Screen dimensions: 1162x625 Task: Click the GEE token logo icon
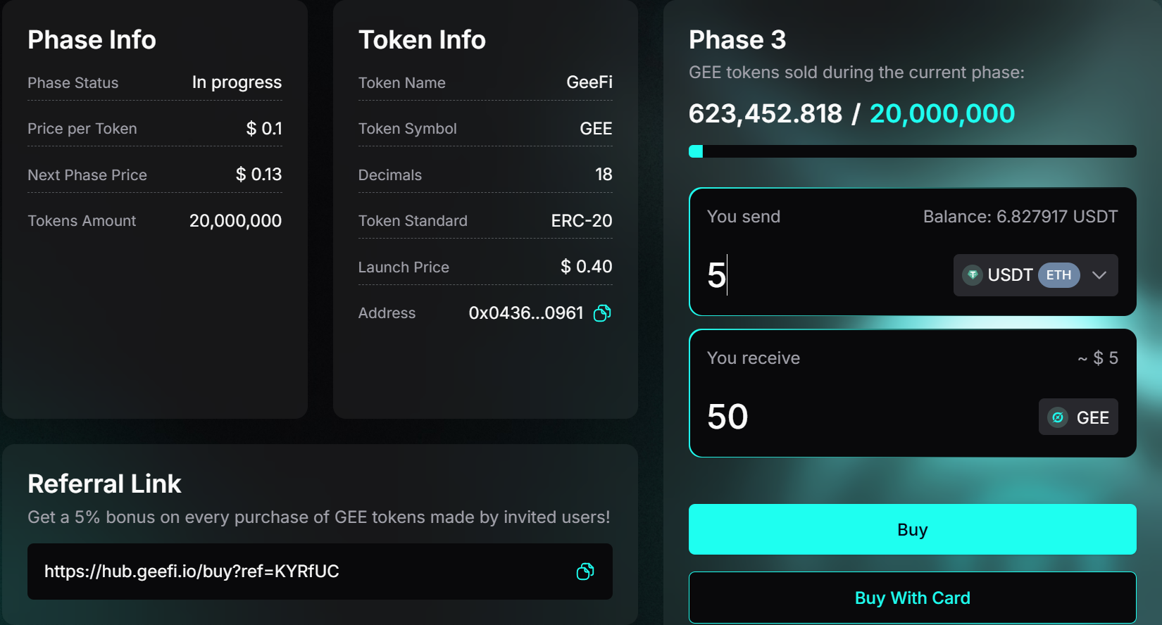pyautogui.click(x=1058, y=417)
